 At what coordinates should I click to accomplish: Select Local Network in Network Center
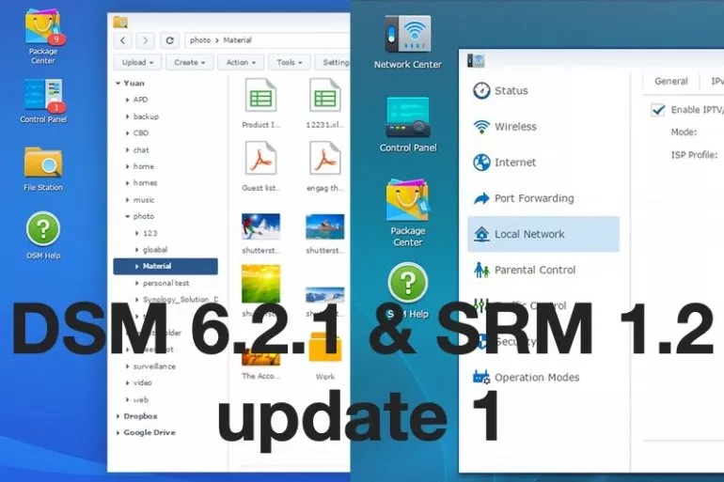click(543, 234)
